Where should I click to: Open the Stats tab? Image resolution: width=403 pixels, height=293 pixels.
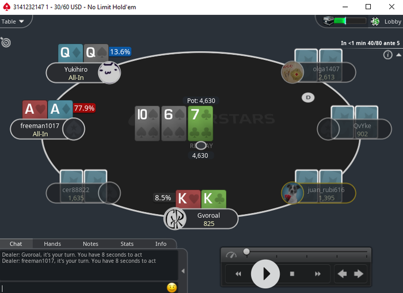(x=127, y=244)
